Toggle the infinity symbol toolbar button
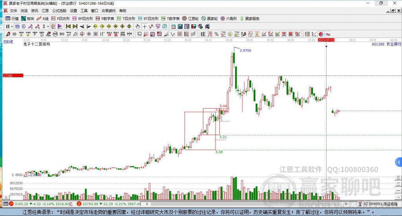This screenshot has width=402, height=216. point(328,34)
